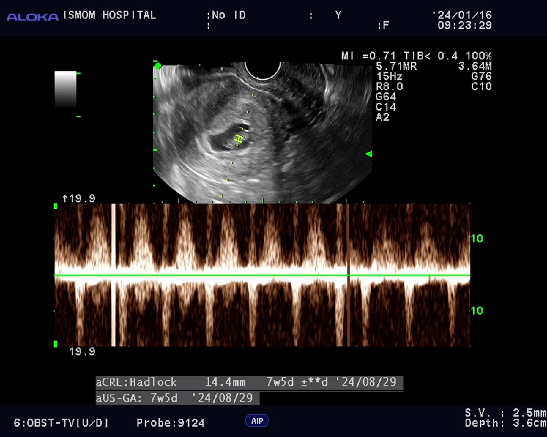Open the 6:OBST-TV[U/D] preset label
This screenshot has width=547, height=437.
pyautogui.click(x=61, y=423)
